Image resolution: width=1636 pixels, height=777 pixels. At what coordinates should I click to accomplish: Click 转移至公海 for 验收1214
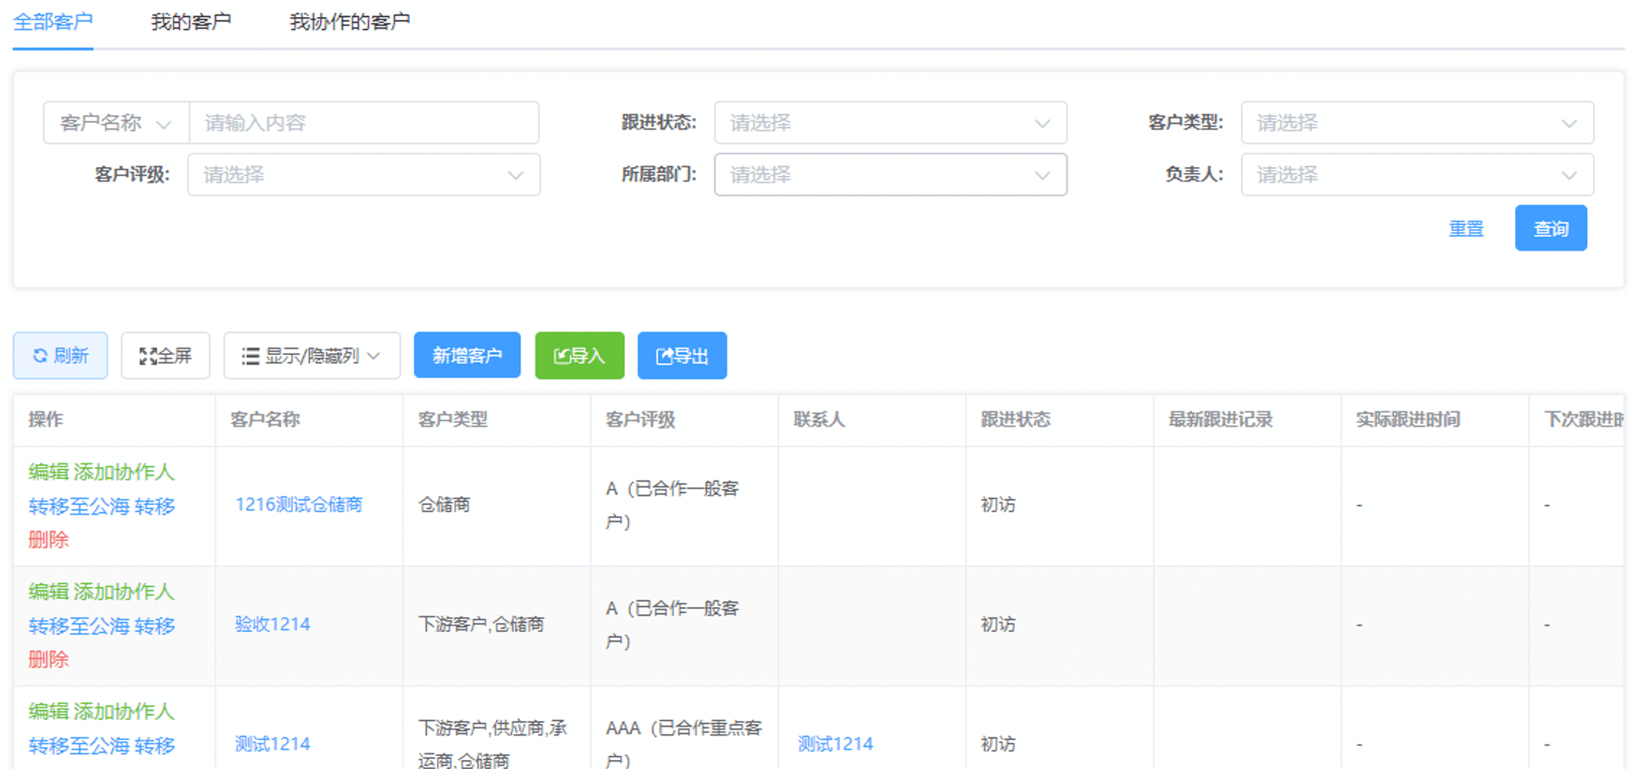click(79, 626)
